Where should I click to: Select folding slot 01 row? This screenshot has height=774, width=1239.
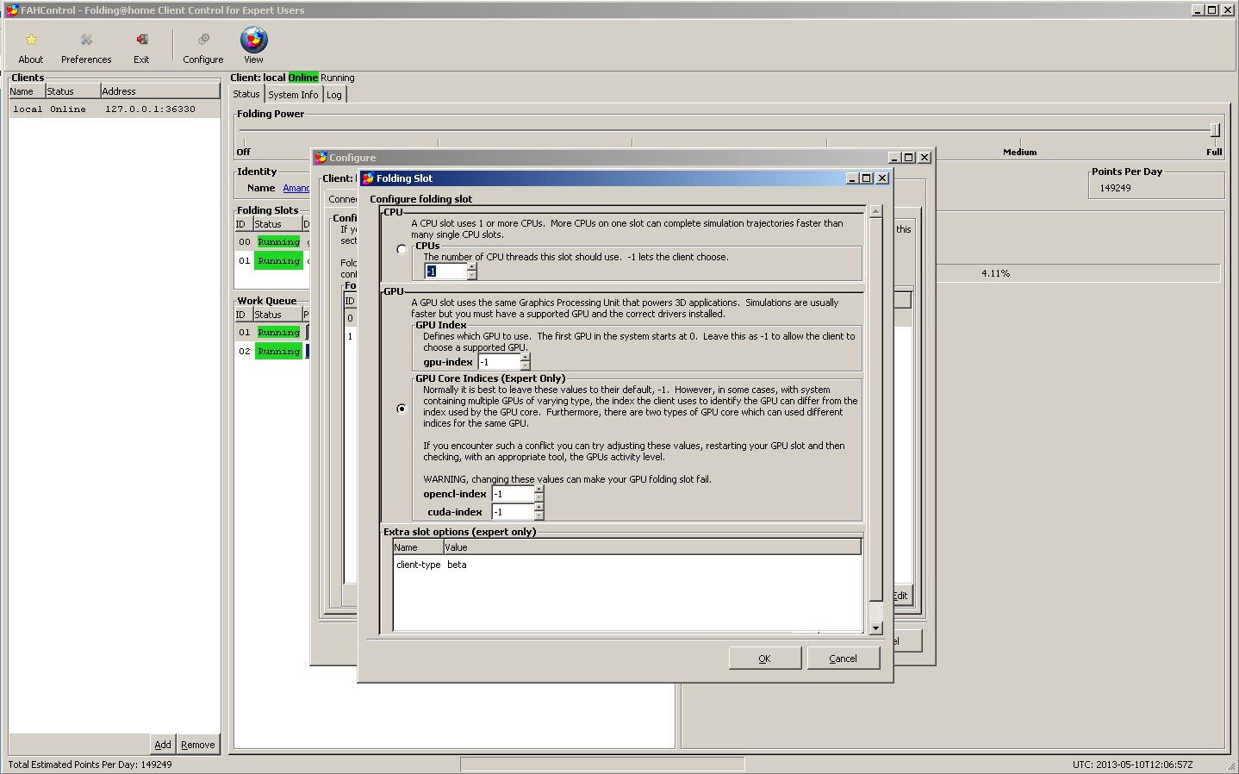coord(272,261)
